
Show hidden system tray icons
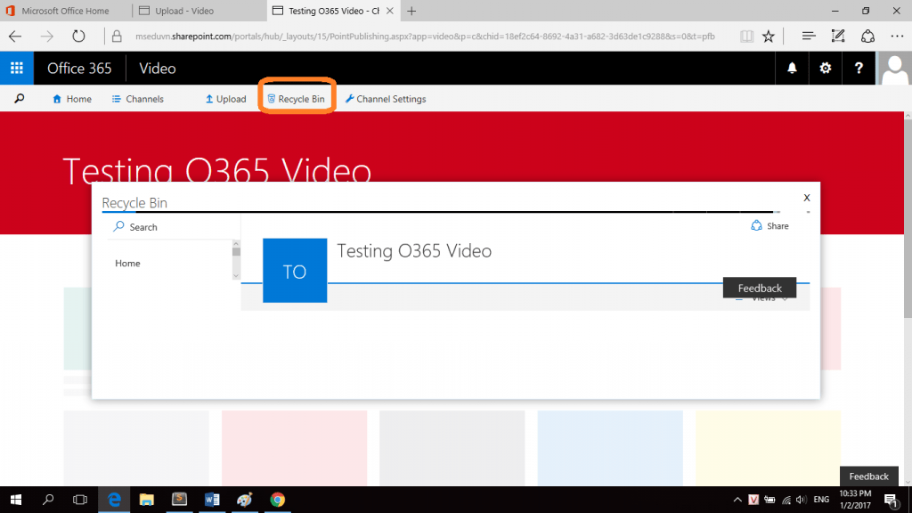(737, 500)
